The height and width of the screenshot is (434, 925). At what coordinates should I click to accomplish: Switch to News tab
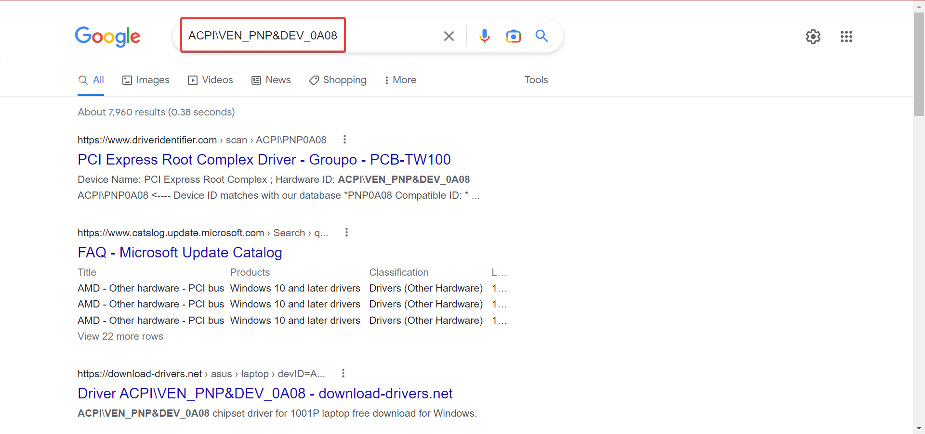point(271,80)
